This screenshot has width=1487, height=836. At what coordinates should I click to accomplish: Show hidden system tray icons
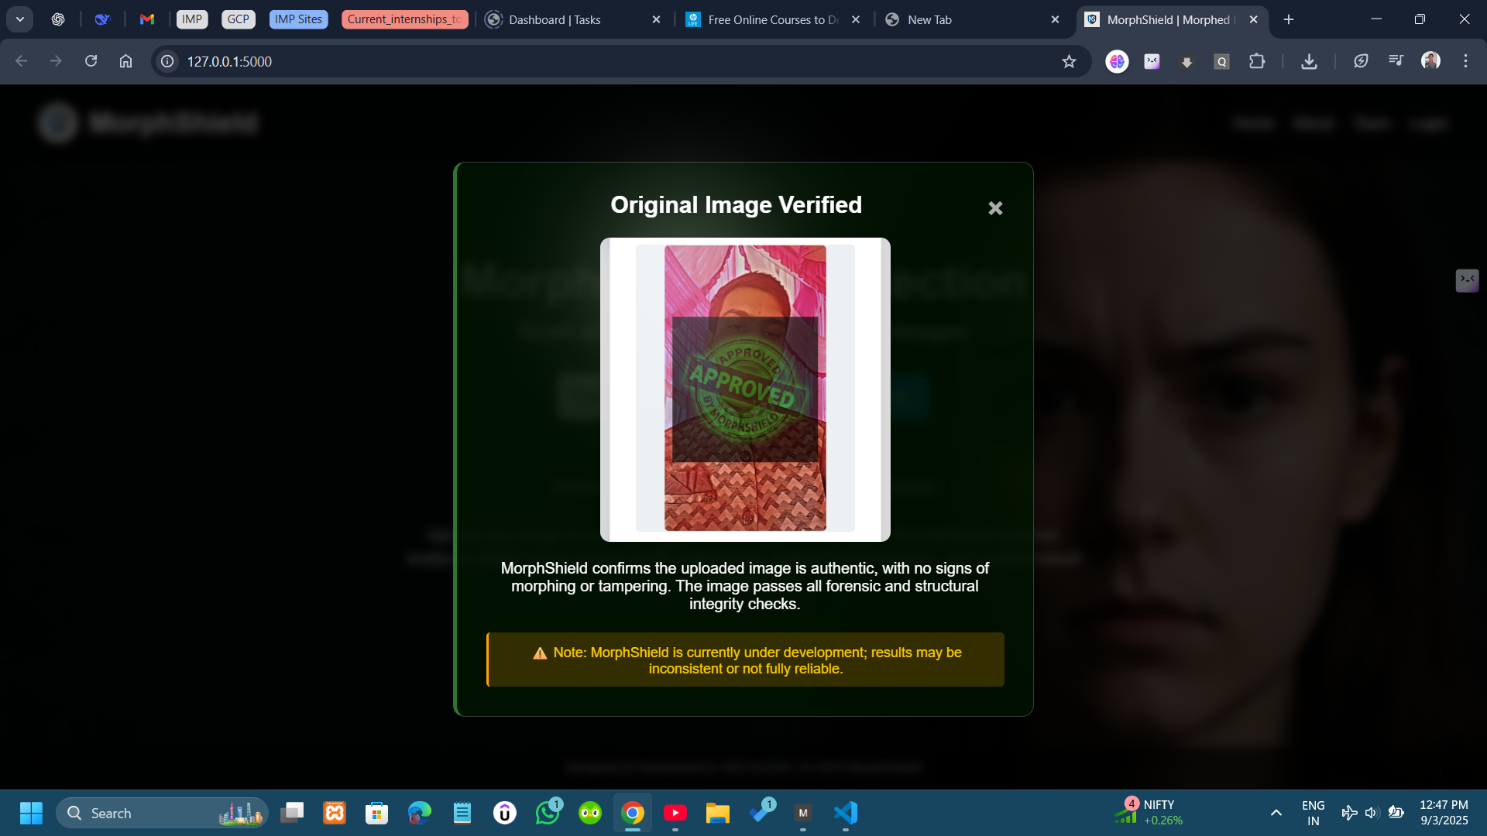[x=1276, y=813]
